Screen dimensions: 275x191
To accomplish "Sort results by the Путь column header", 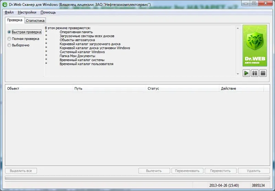I will [x=109, y=88].
